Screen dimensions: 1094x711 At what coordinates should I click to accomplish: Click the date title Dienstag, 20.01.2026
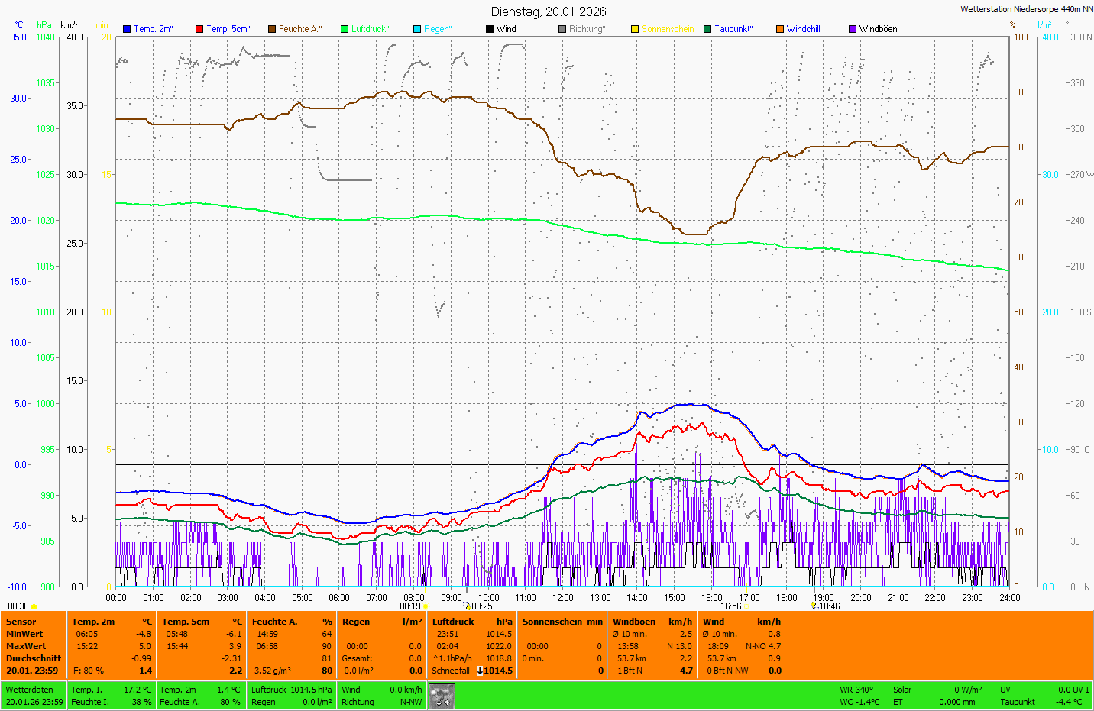[x=549, y=11]
